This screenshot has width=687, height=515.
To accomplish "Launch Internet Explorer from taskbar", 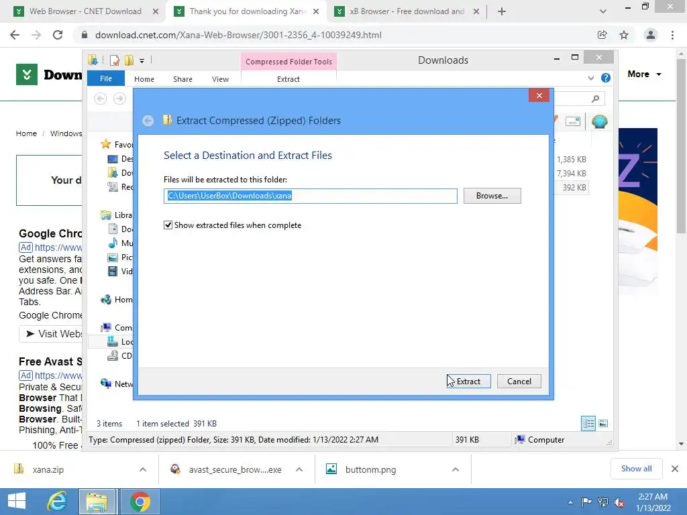I will click(x=57, y=502).
